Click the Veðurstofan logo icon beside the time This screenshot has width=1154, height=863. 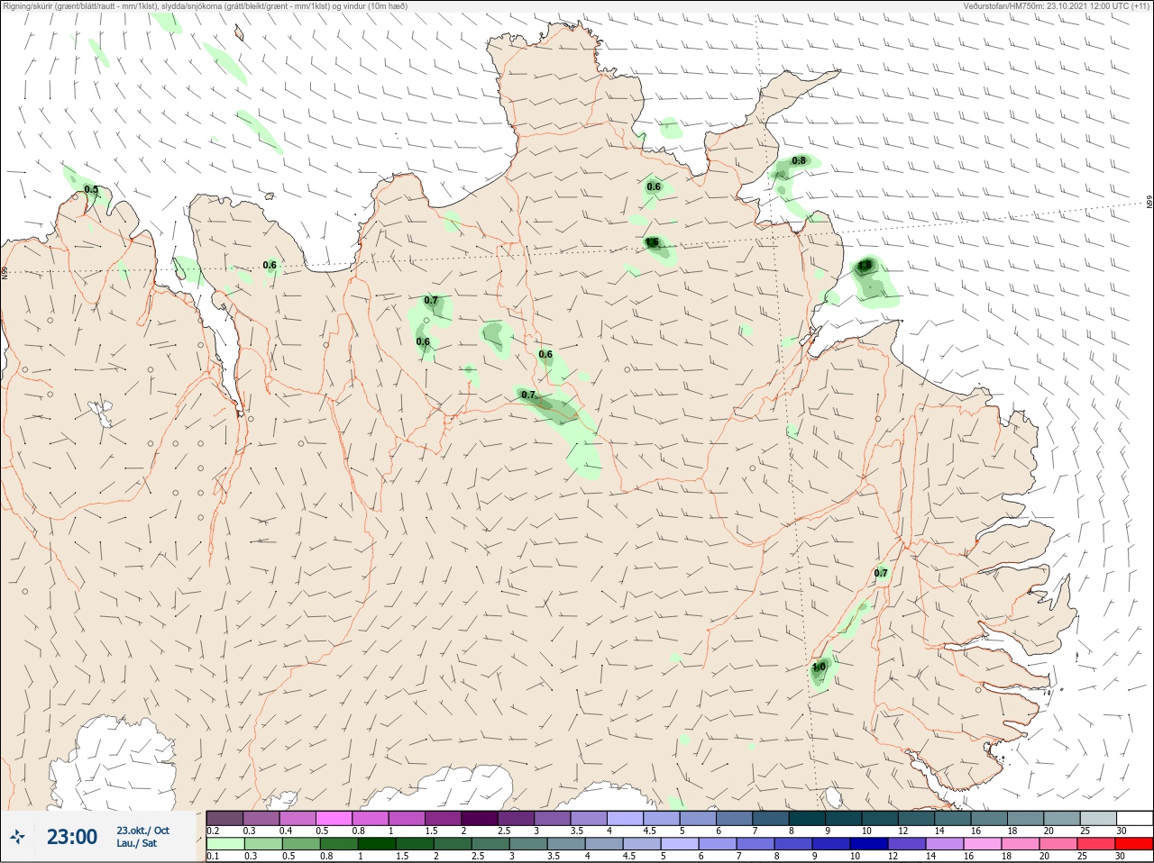tap(17, 837)
